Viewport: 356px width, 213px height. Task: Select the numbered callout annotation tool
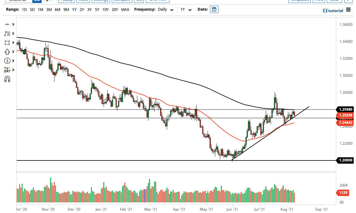(8, 61)
